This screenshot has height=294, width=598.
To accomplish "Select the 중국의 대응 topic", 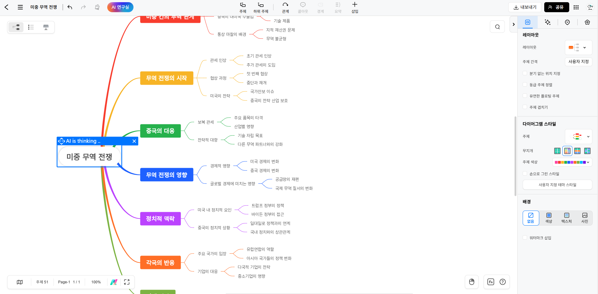I will pos(160,131).
